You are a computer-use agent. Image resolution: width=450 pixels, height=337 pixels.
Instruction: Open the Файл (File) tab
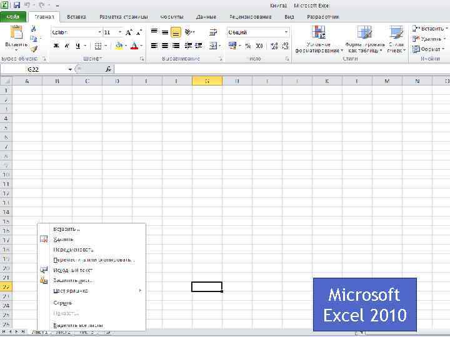[x=13, y=17]
